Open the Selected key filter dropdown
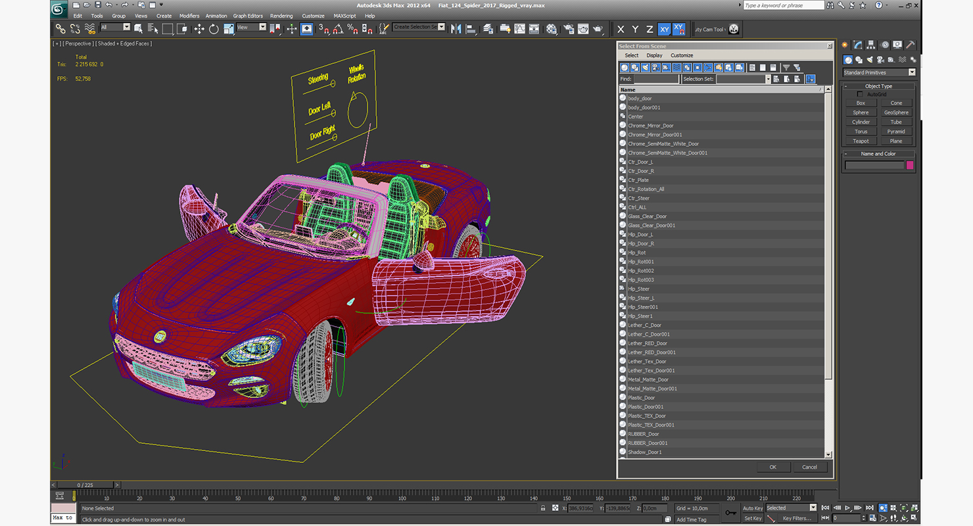 click(791, 508)
